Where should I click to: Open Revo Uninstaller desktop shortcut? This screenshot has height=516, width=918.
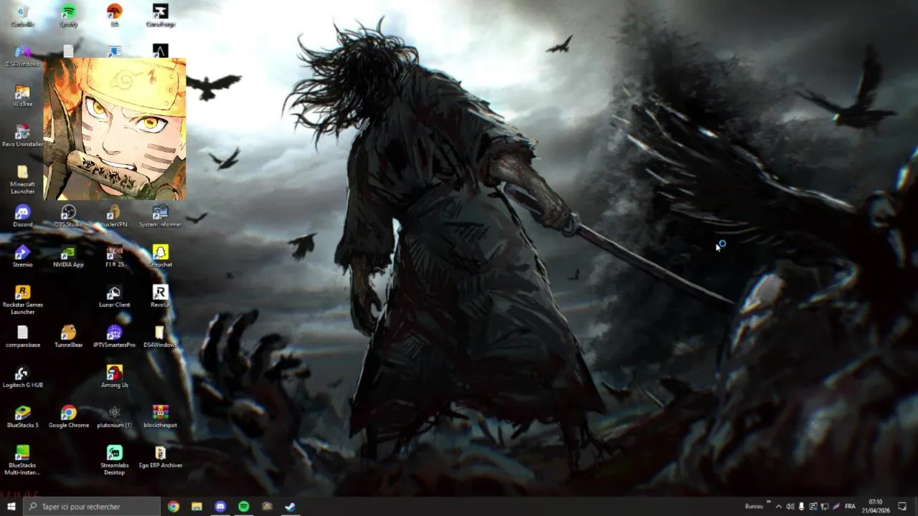(22, 136)
